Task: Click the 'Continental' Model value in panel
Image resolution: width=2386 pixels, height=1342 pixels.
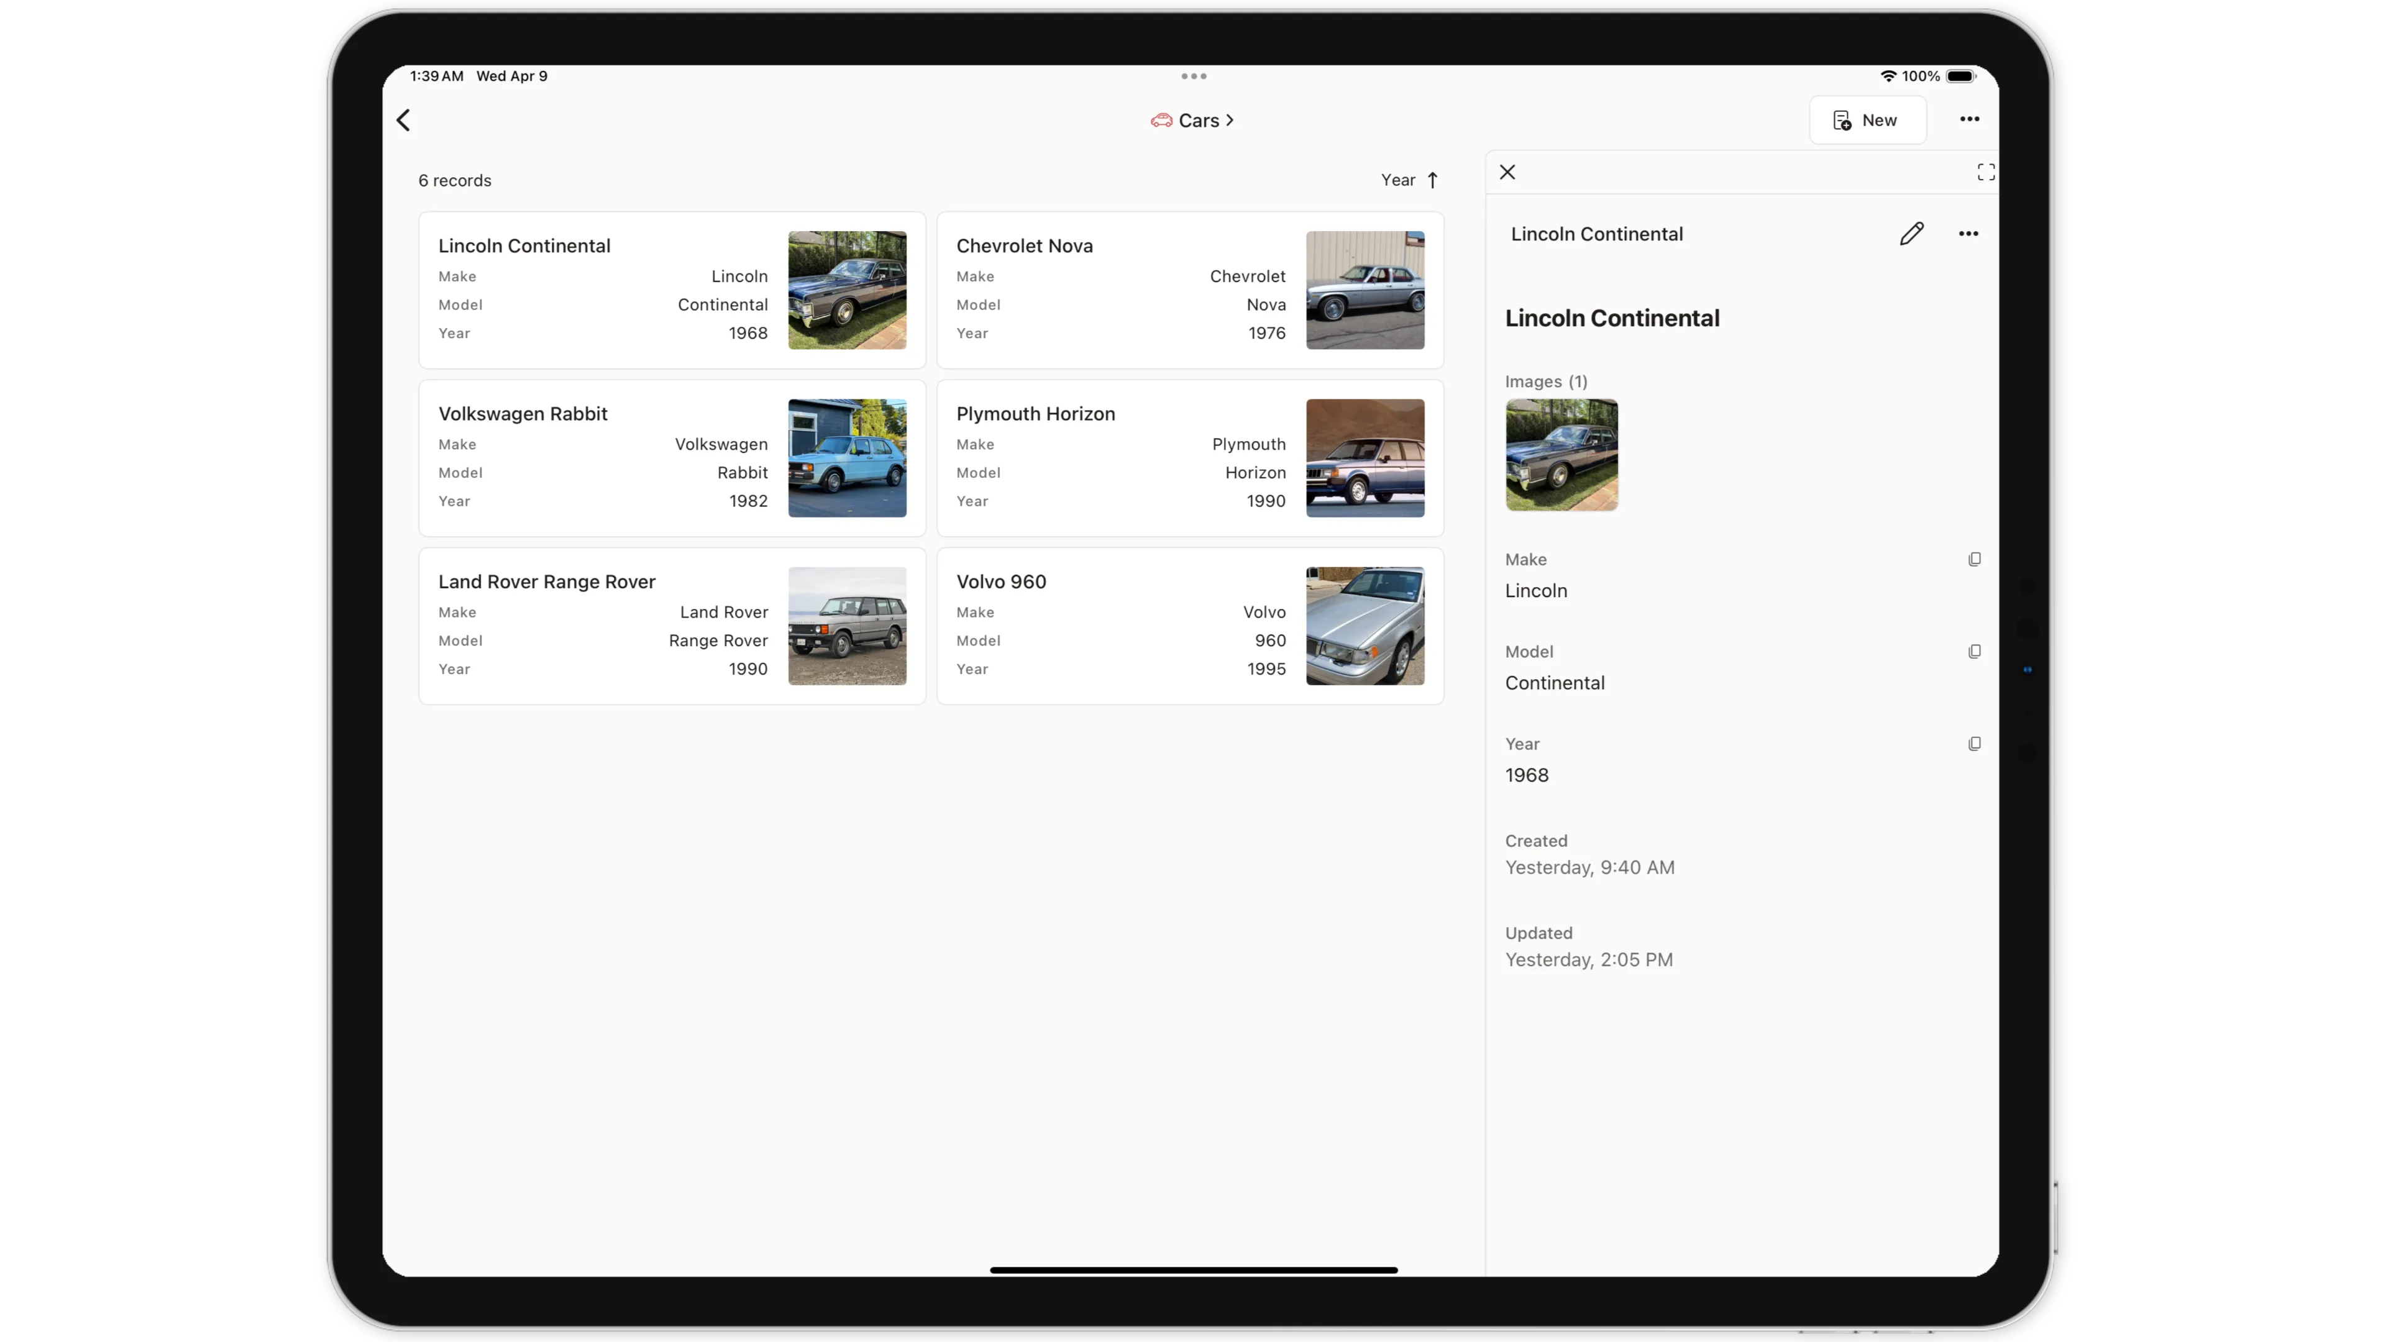Action: point(1554,683)
